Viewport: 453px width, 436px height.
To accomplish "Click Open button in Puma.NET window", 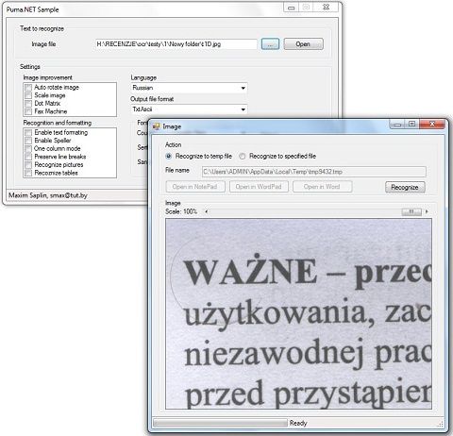I will pos(303,44).
